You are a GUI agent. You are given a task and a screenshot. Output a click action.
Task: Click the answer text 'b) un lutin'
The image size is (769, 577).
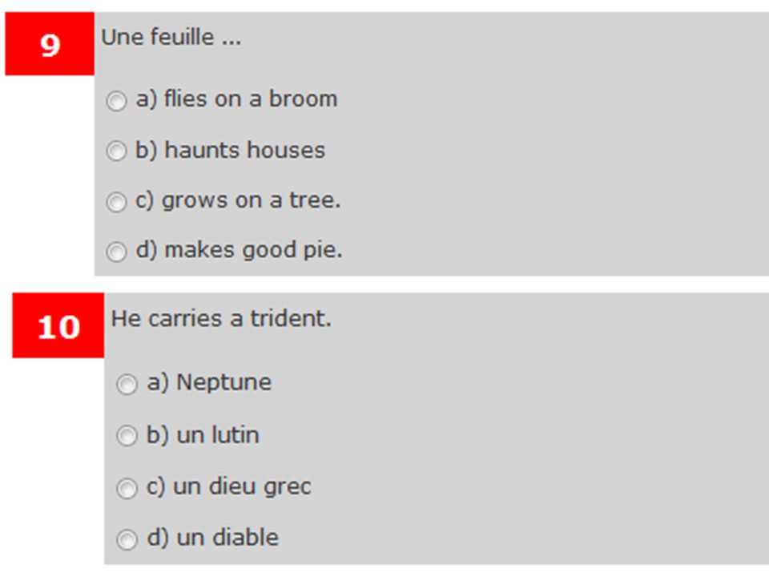(203, 434)
